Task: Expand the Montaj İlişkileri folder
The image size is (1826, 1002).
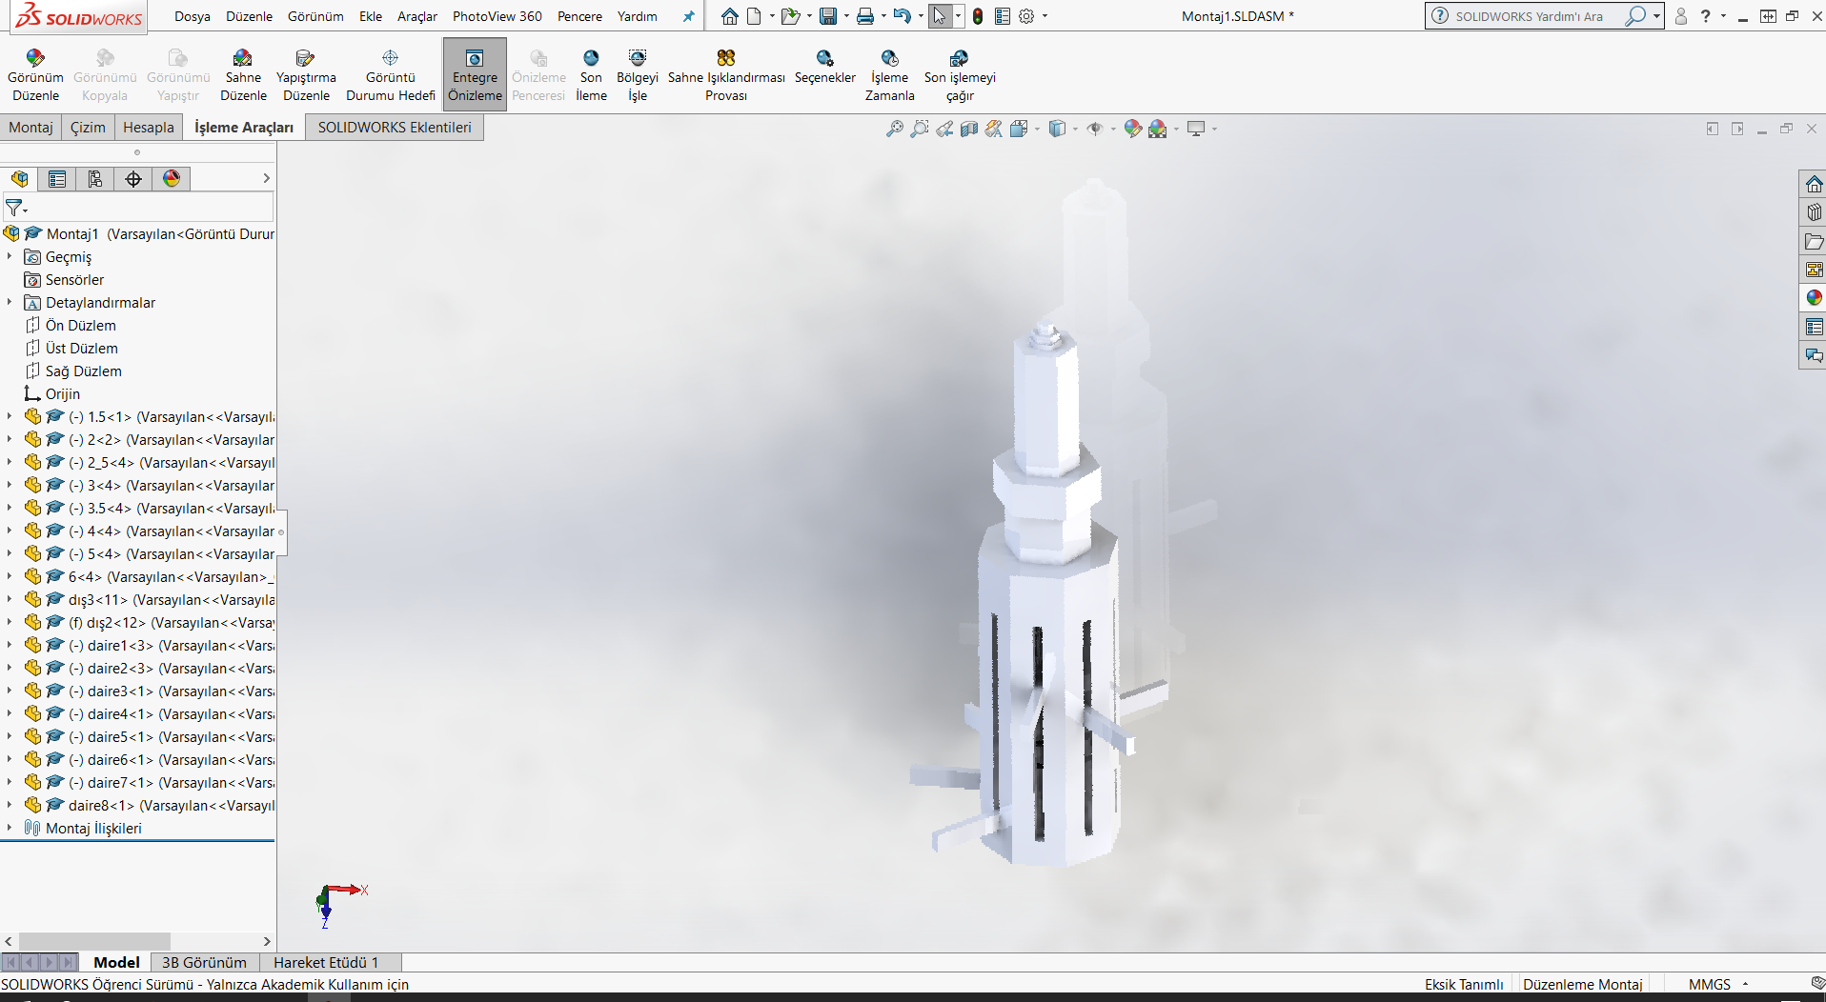Action: click(x=10, y=829)
